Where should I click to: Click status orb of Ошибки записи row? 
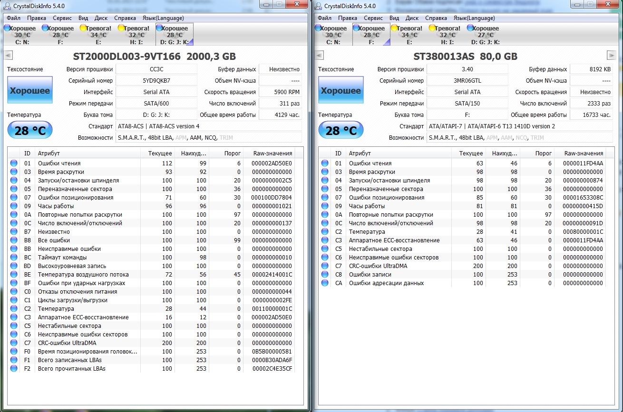click(325, 275)
